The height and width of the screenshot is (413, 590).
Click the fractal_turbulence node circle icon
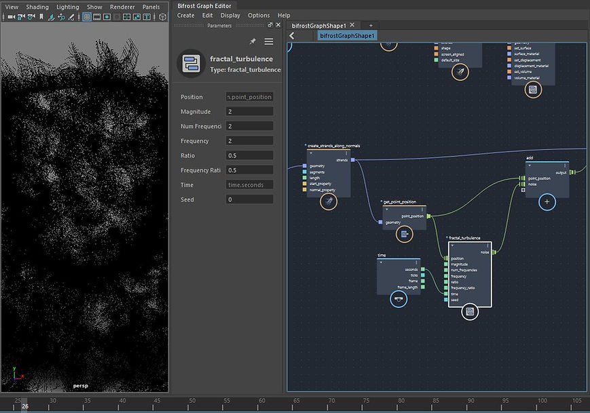click(x=470, y=311)
